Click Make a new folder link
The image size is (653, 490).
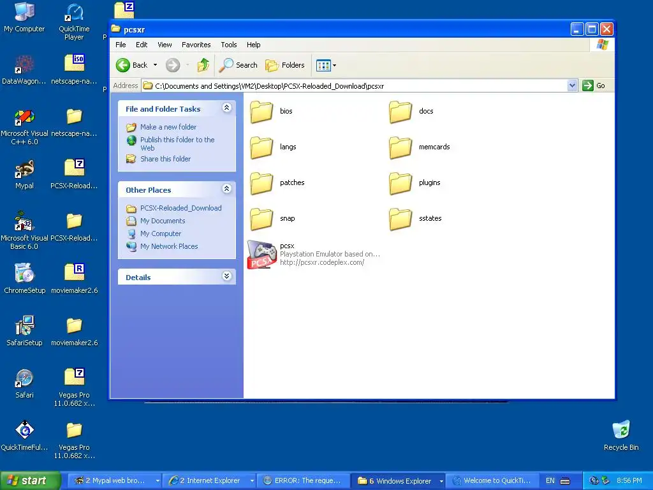click(x=168, y=127)
